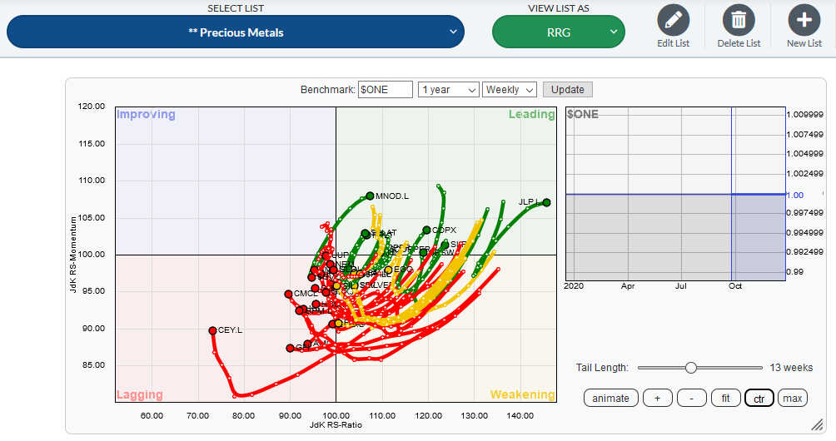
Task: Click the JdK RS-Momentum axis label
Action: (x=73, y=255)
